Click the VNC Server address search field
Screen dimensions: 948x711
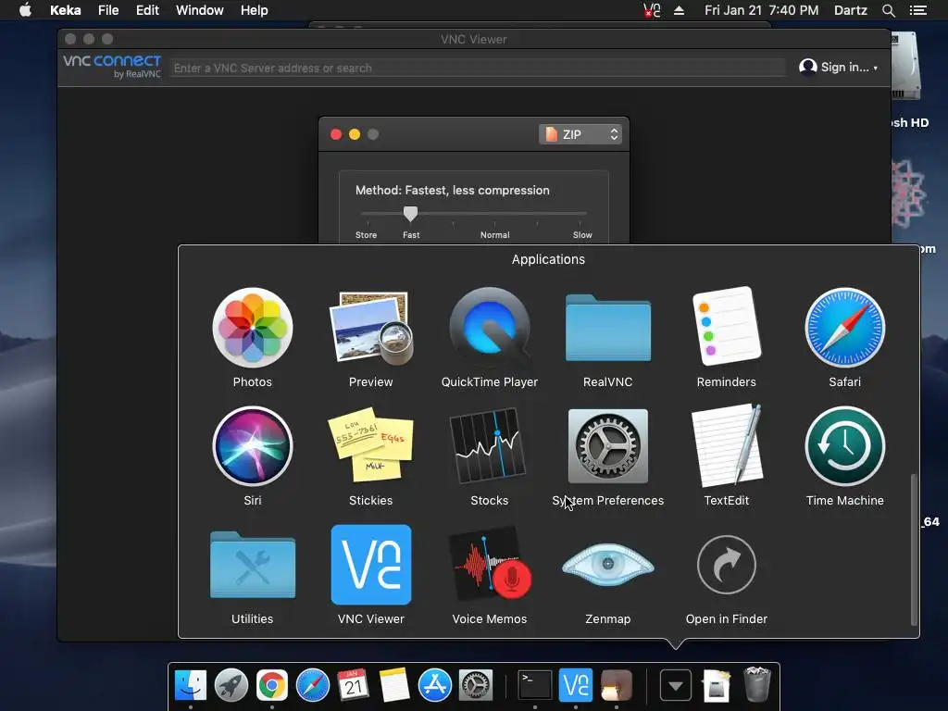478,68
